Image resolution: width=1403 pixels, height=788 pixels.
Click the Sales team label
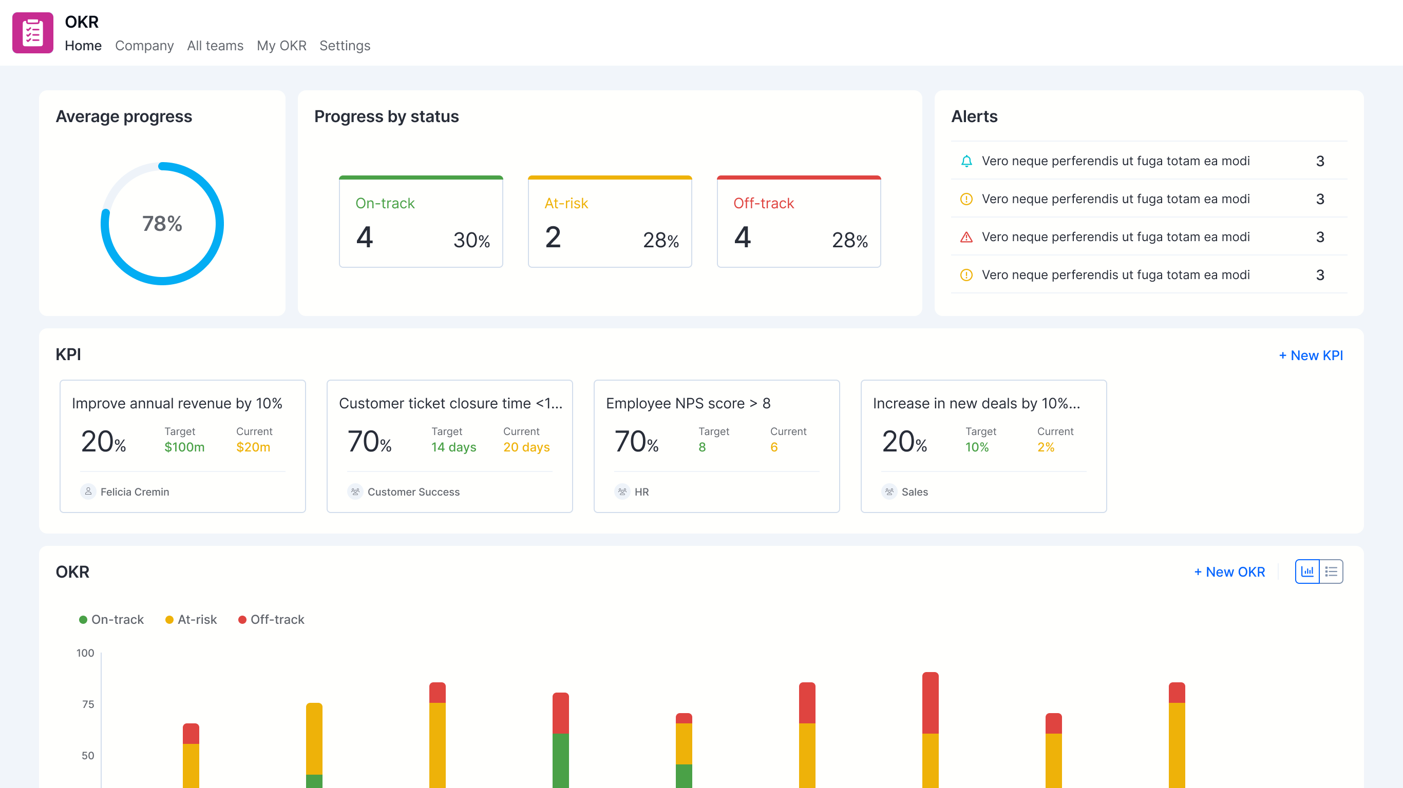pos(915,492)
